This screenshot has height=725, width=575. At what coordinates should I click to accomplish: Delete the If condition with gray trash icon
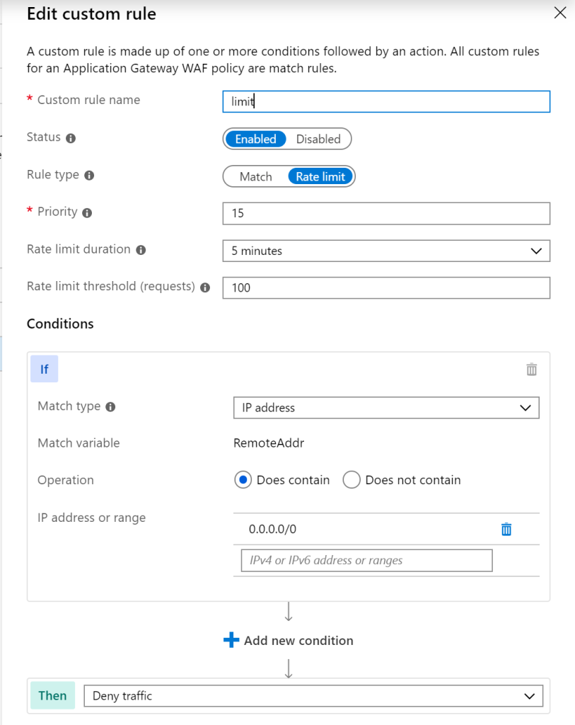(532, 370)
